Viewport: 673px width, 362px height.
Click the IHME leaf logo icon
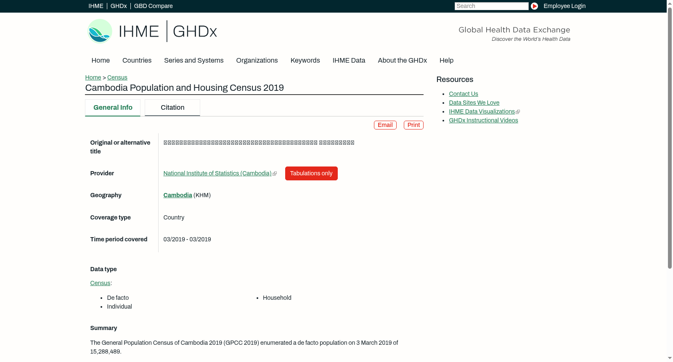pos(100,31)
